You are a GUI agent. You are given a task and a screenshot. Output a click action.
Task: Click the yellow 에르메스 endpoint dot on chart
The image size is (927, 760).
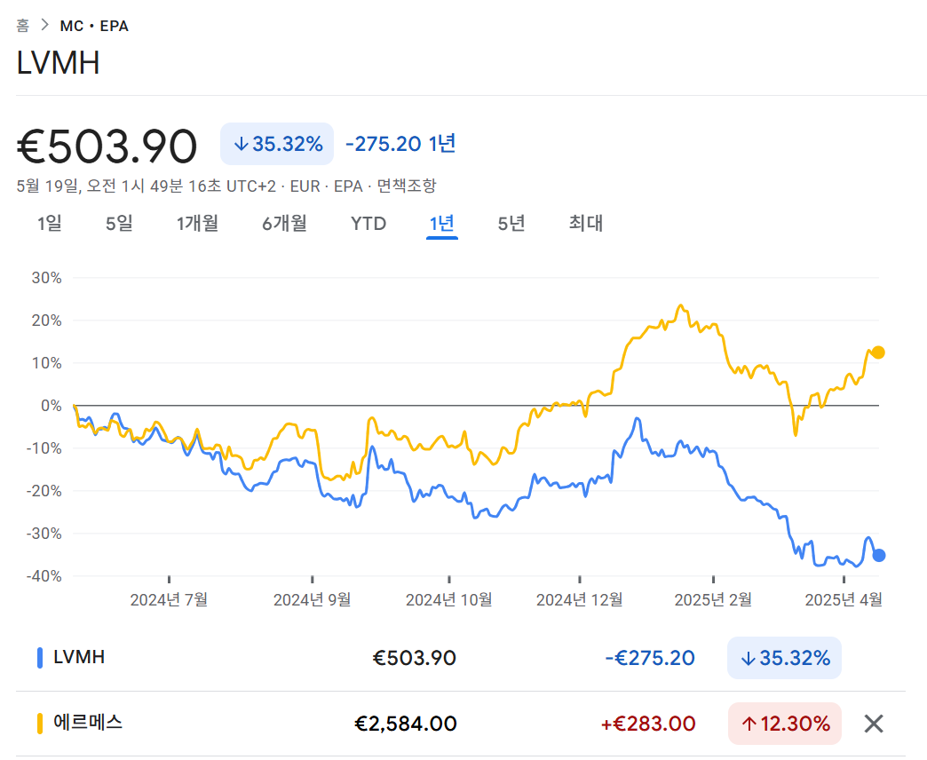click(878, 352)
